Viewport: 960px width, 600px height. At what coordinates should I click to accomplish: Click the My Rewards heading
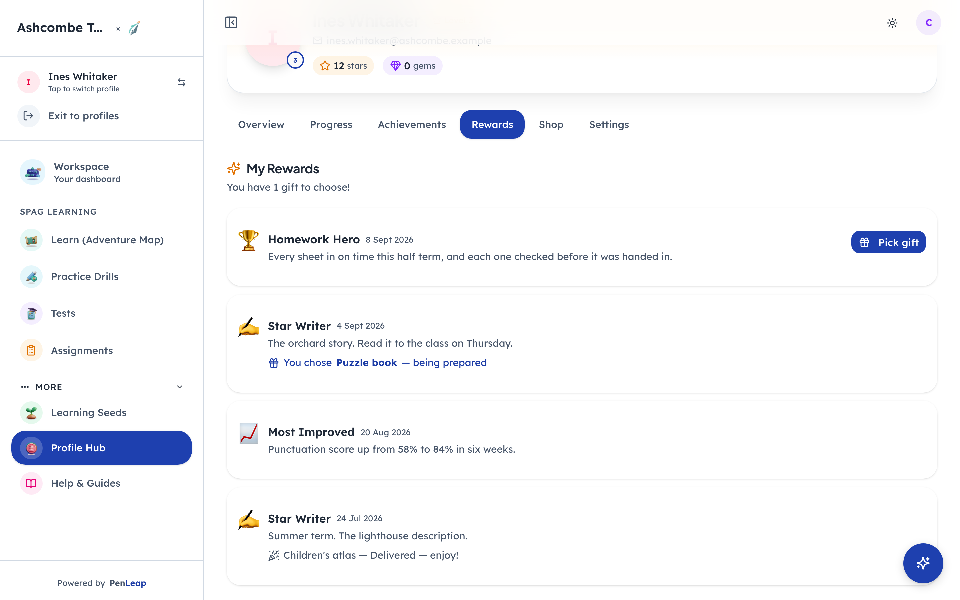282,169
